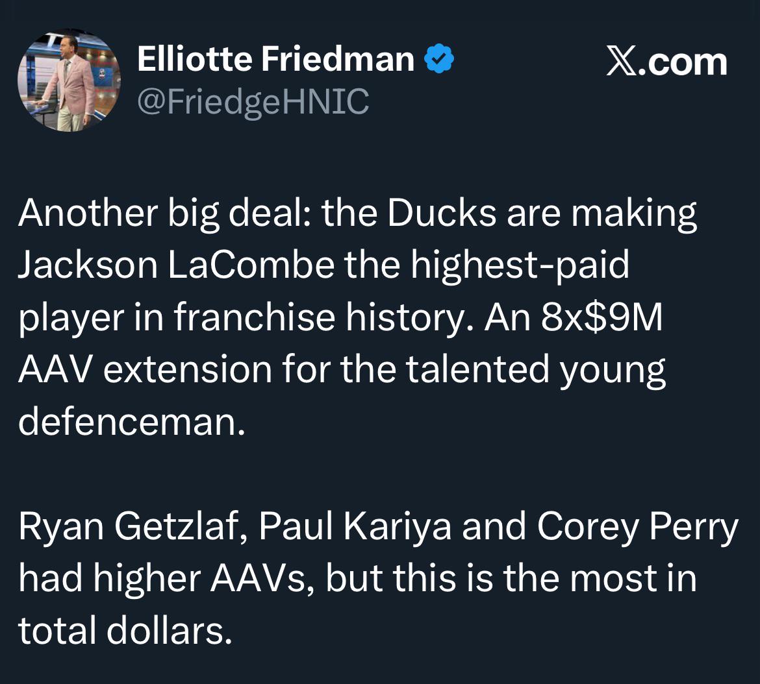Click Elliotte Friedman's profile picture
Image resolution: width=760 pixels, height=684 pixels.
(70, 80)
